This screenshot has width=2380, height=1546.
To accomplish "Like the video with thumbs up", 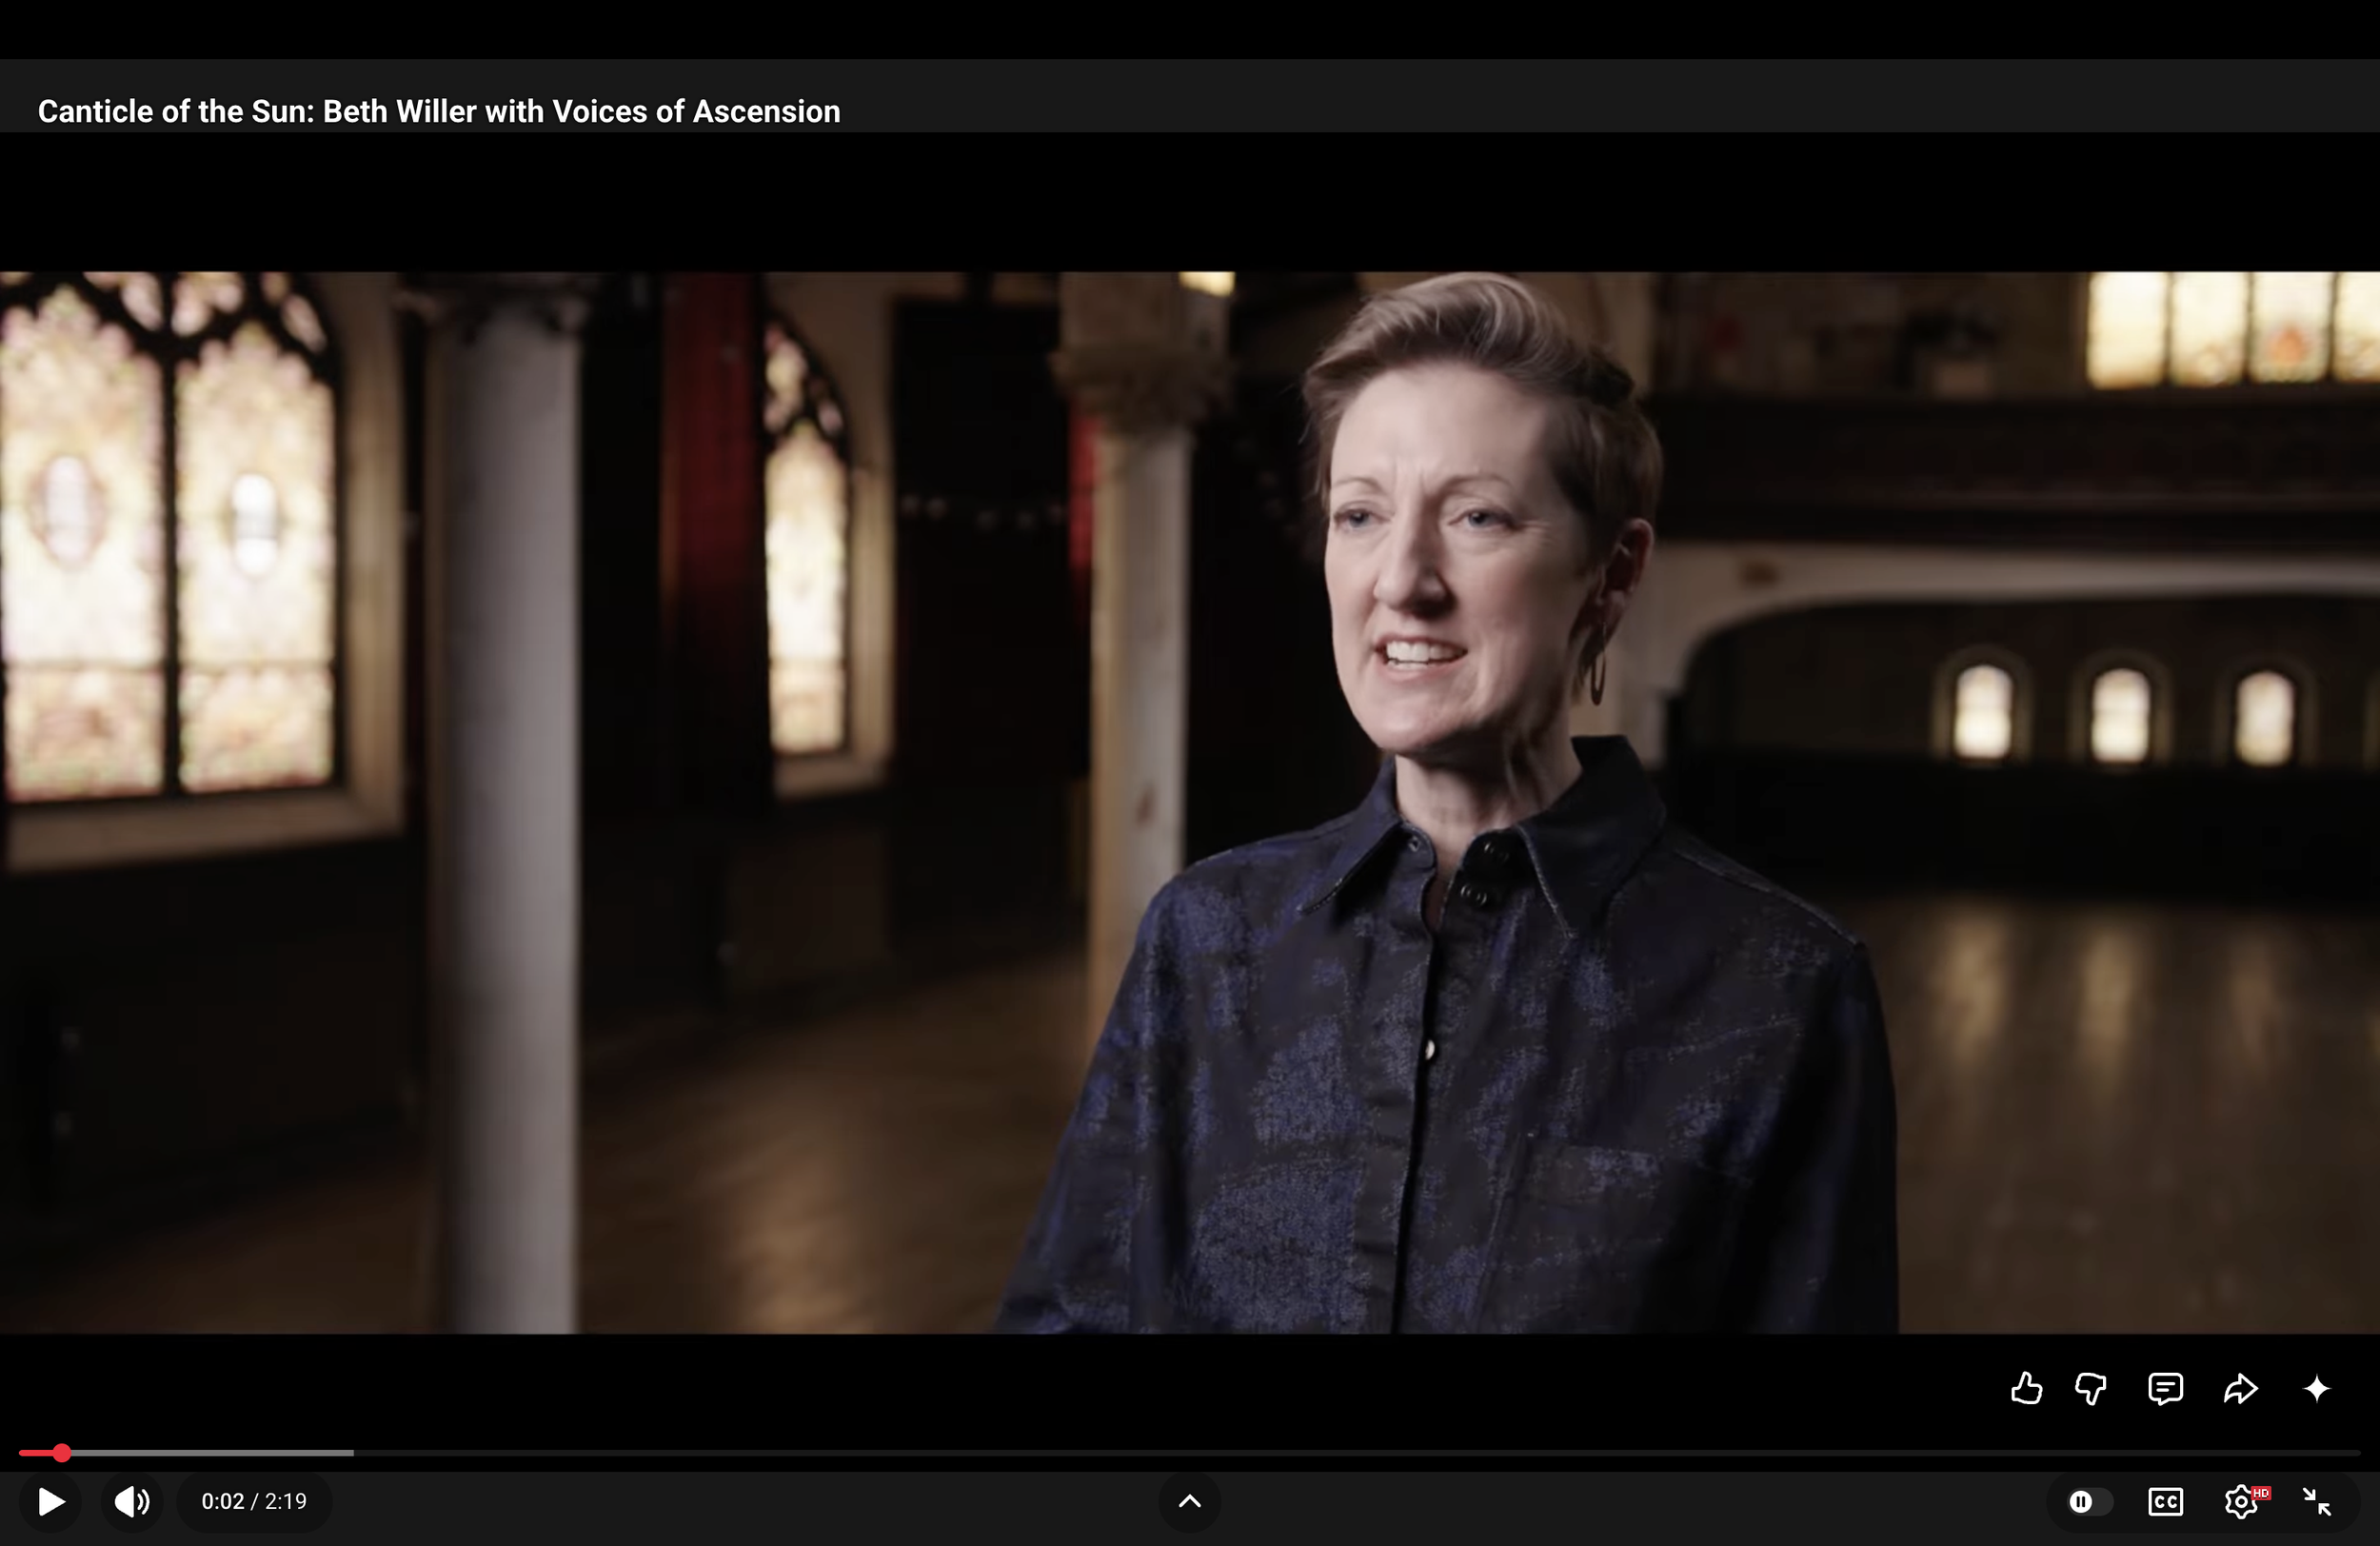I will (x=2026, y=1388).
